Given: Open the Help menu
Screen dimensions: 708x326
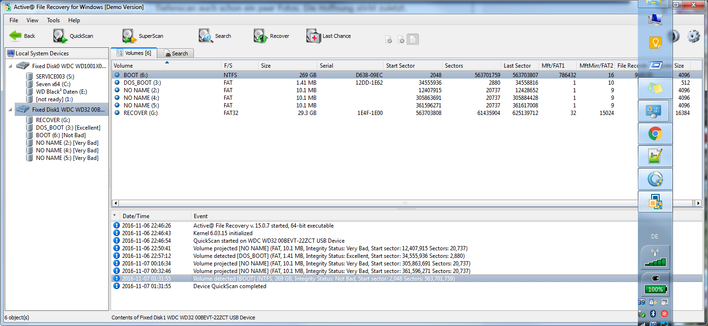Looking at the screenshot, I should (x=74, y=20).
